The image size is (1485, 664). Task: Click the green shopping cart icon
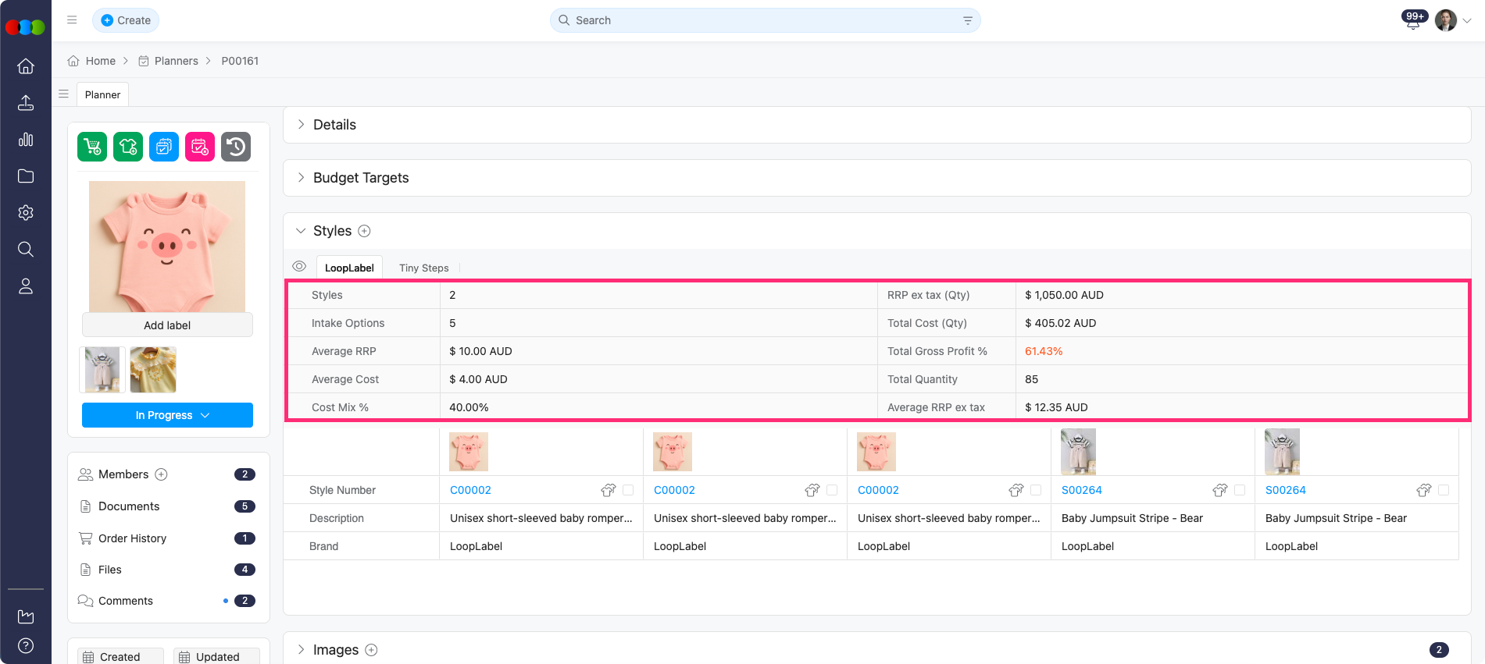pyautogui.click(x=92, y=147)
